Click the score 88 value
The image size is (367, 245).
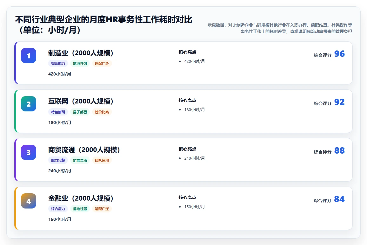tap(339, 150)
